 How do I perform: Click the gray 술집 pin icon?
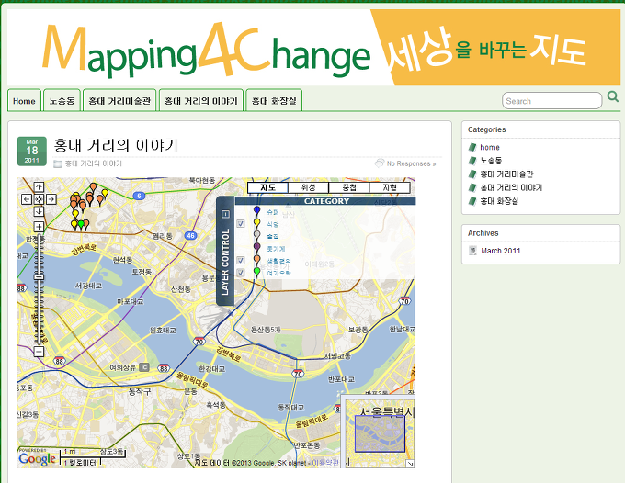pyautogui.click(x=257, y=236)
